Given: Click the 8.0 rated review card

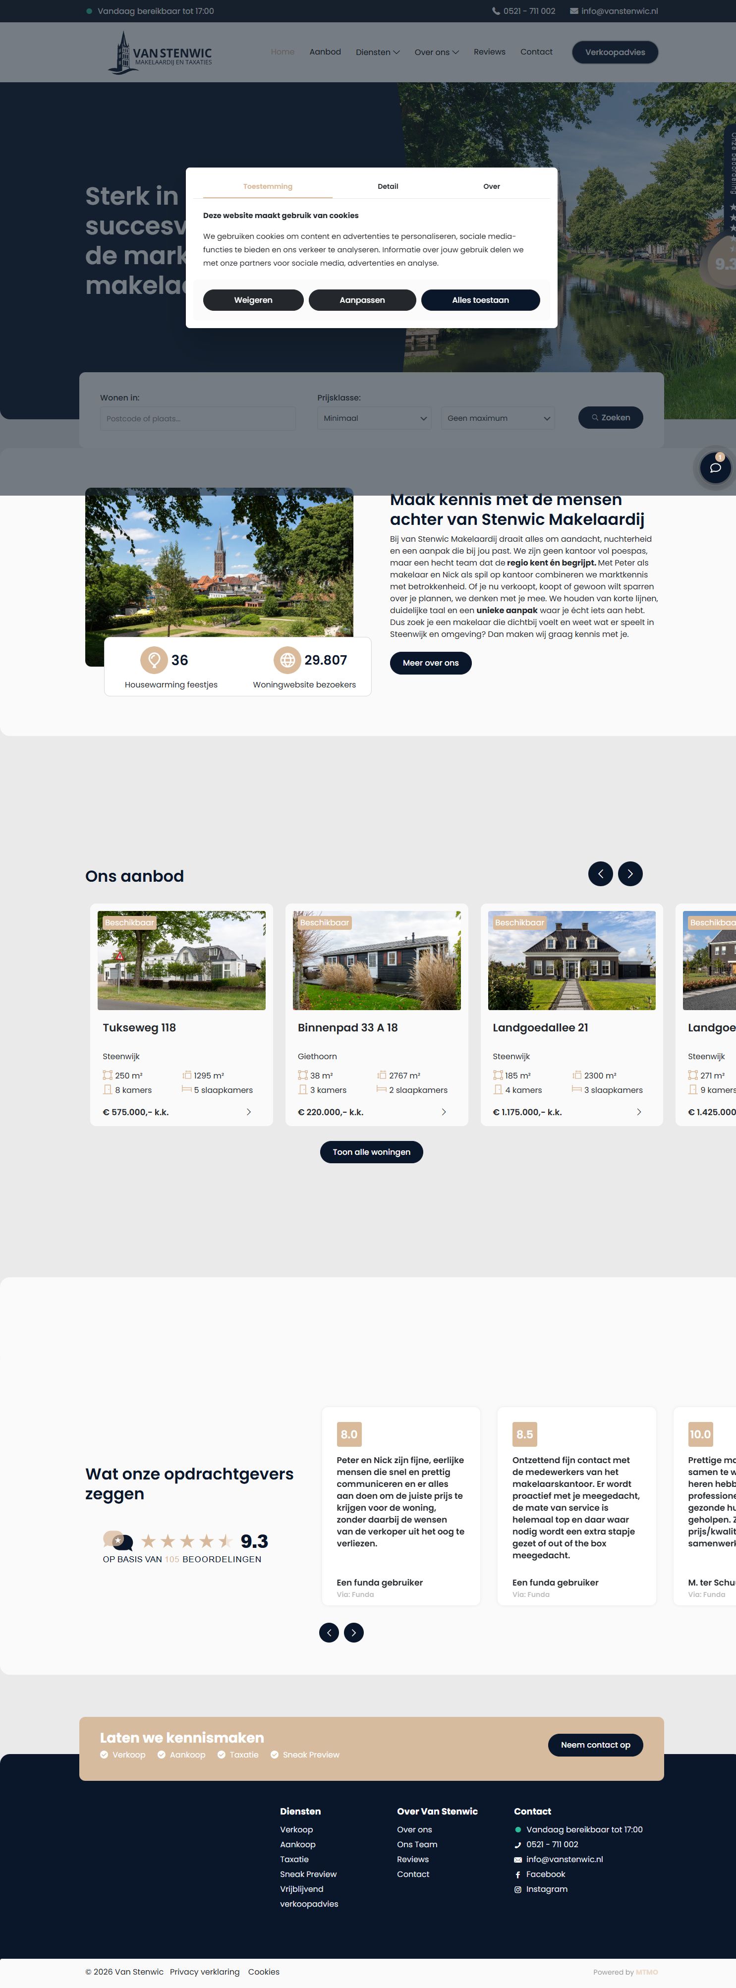Looking at the screenshot, I should (401, 1506).
